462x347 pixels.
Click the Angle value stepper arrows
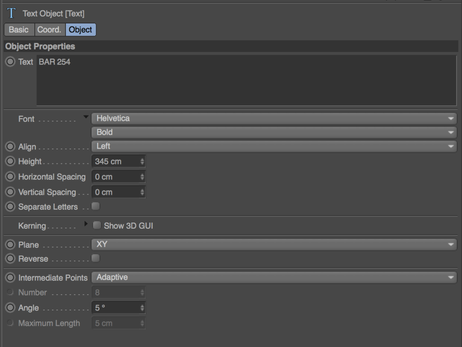142,308
